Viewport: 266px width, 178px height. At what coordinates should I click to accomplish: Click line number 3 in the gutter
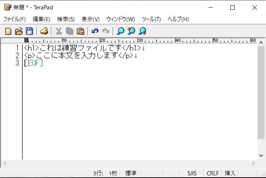point(17,63)
